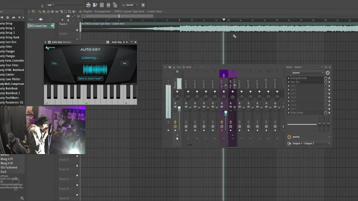This screenshot has width=358, height=201.
Task: Select the playlist Zoom tool
Action: (70, 11)
